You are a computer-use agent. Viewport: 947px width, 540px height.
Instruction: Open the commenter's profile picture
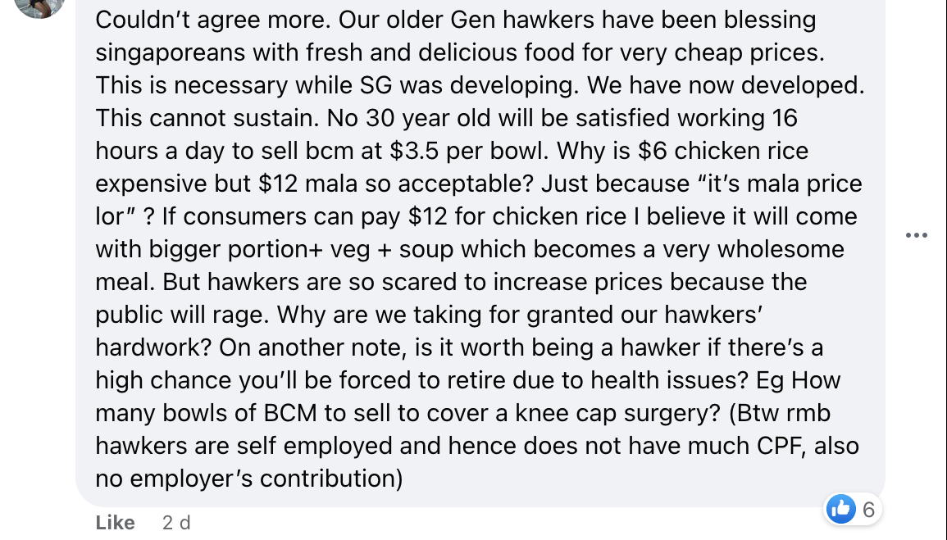pyautogui.click(x=39, y=6)
